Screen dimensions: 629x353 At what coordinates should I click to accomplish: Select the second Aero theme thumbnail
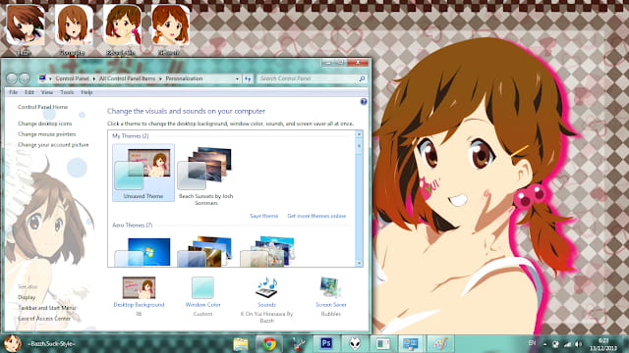click(x=204, y=251)
